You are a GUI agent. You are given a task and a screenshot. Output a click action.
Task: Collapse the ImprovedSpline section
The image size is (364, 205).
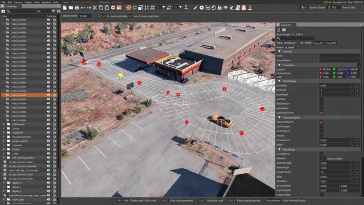coord(279,117)
